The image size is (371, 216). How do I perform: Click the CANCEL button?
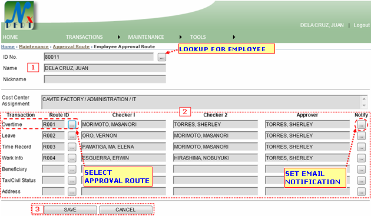125,210
